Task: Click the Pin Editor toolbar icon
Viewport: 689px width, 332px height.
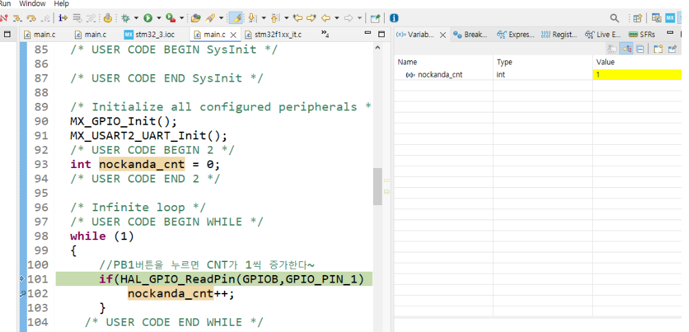Action: [x=375, y=18]
